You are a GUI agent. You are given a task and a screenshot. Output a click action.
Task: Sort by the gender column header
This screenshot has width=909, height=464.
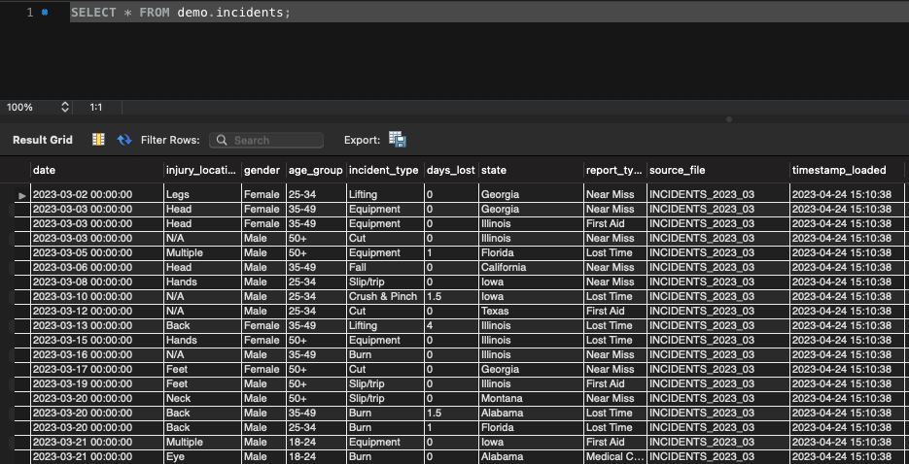(x=263, y=170)
